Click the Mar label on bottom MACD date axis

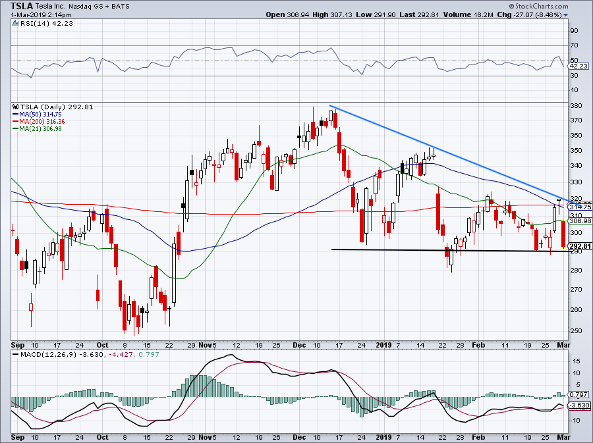[x=564, y=438]
